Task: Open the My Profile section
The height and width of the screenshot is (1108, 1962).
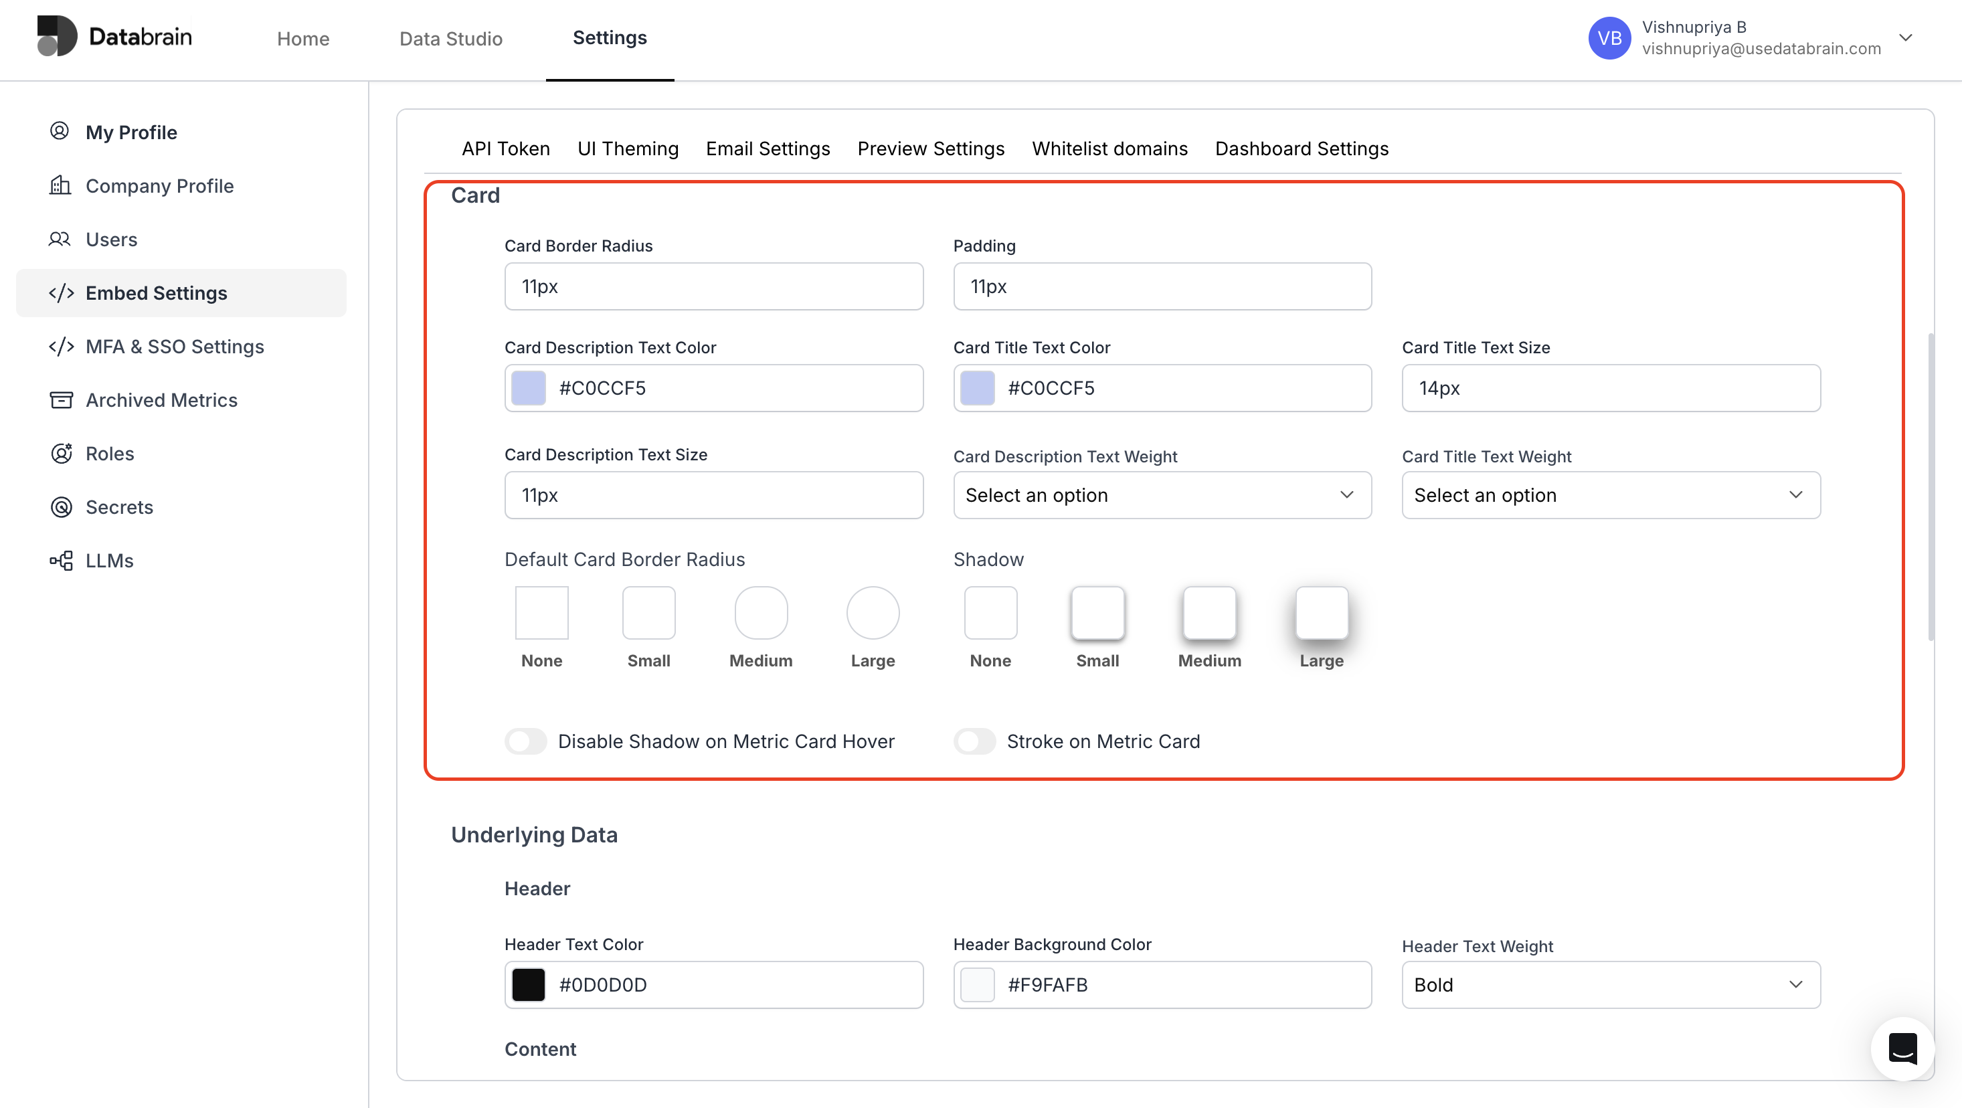Action: point(131,132)
